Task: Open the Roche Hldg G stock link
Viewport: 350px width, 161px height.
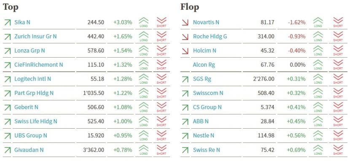Action: click(210, 37)
